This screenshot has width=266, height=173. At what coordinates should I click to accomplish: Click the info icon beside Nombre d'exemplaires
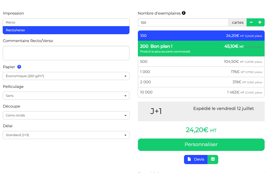point(184,13)
